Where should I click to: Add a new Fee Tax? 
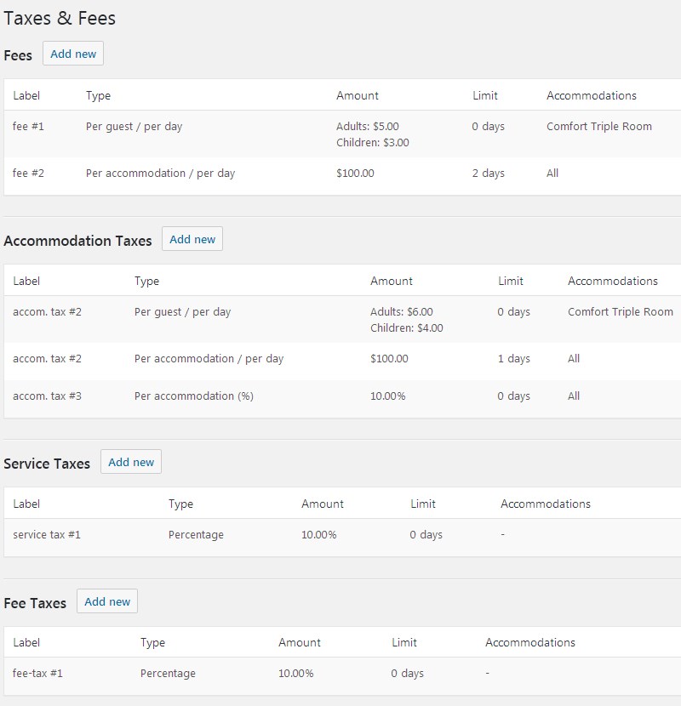point(106,601)
